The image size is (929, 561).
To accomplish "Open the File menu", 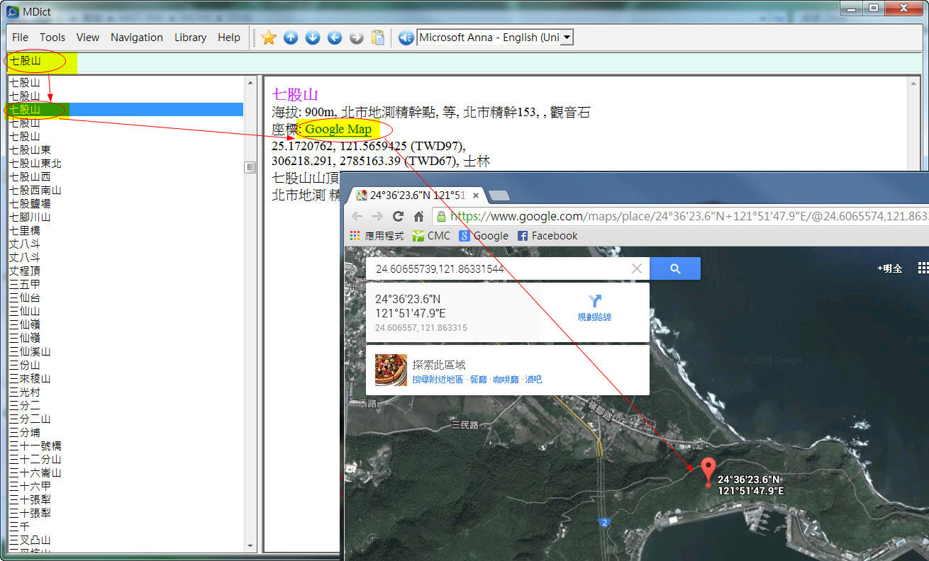I will coord(21,38).
